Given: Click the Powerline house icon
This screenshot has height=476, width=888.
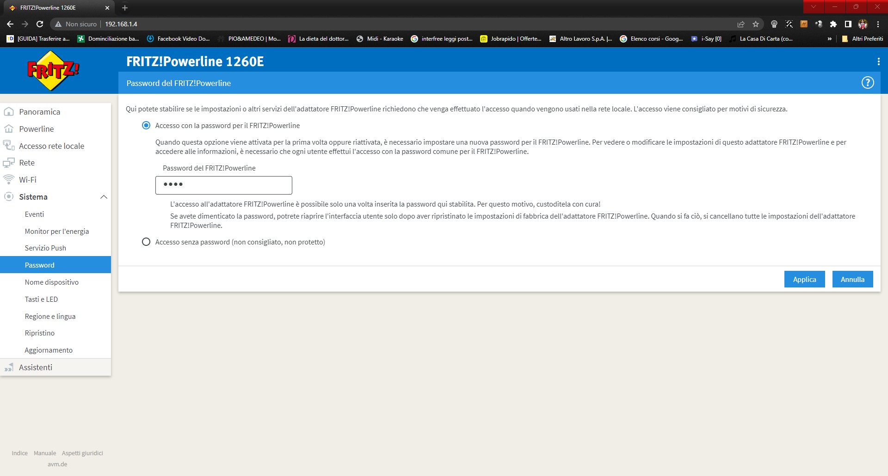Looking at the screenshot, I should coord(9,129).
